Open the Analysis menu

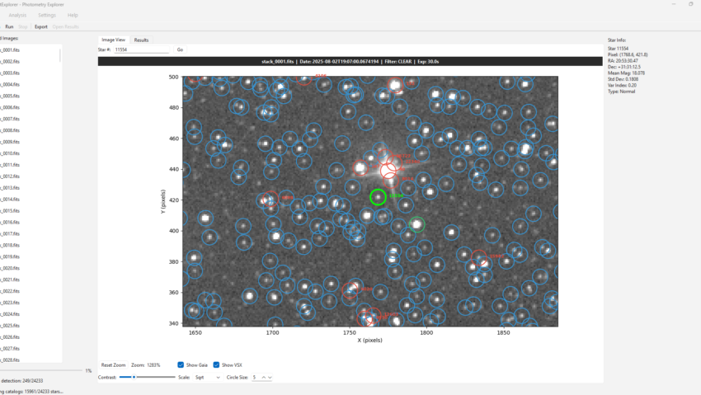click(x=17, y=15)
